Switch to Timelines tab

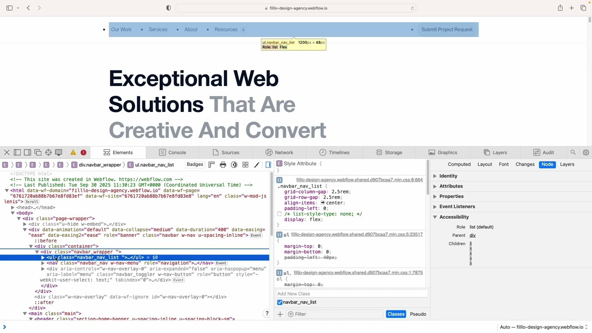click(x=334, y=152)
